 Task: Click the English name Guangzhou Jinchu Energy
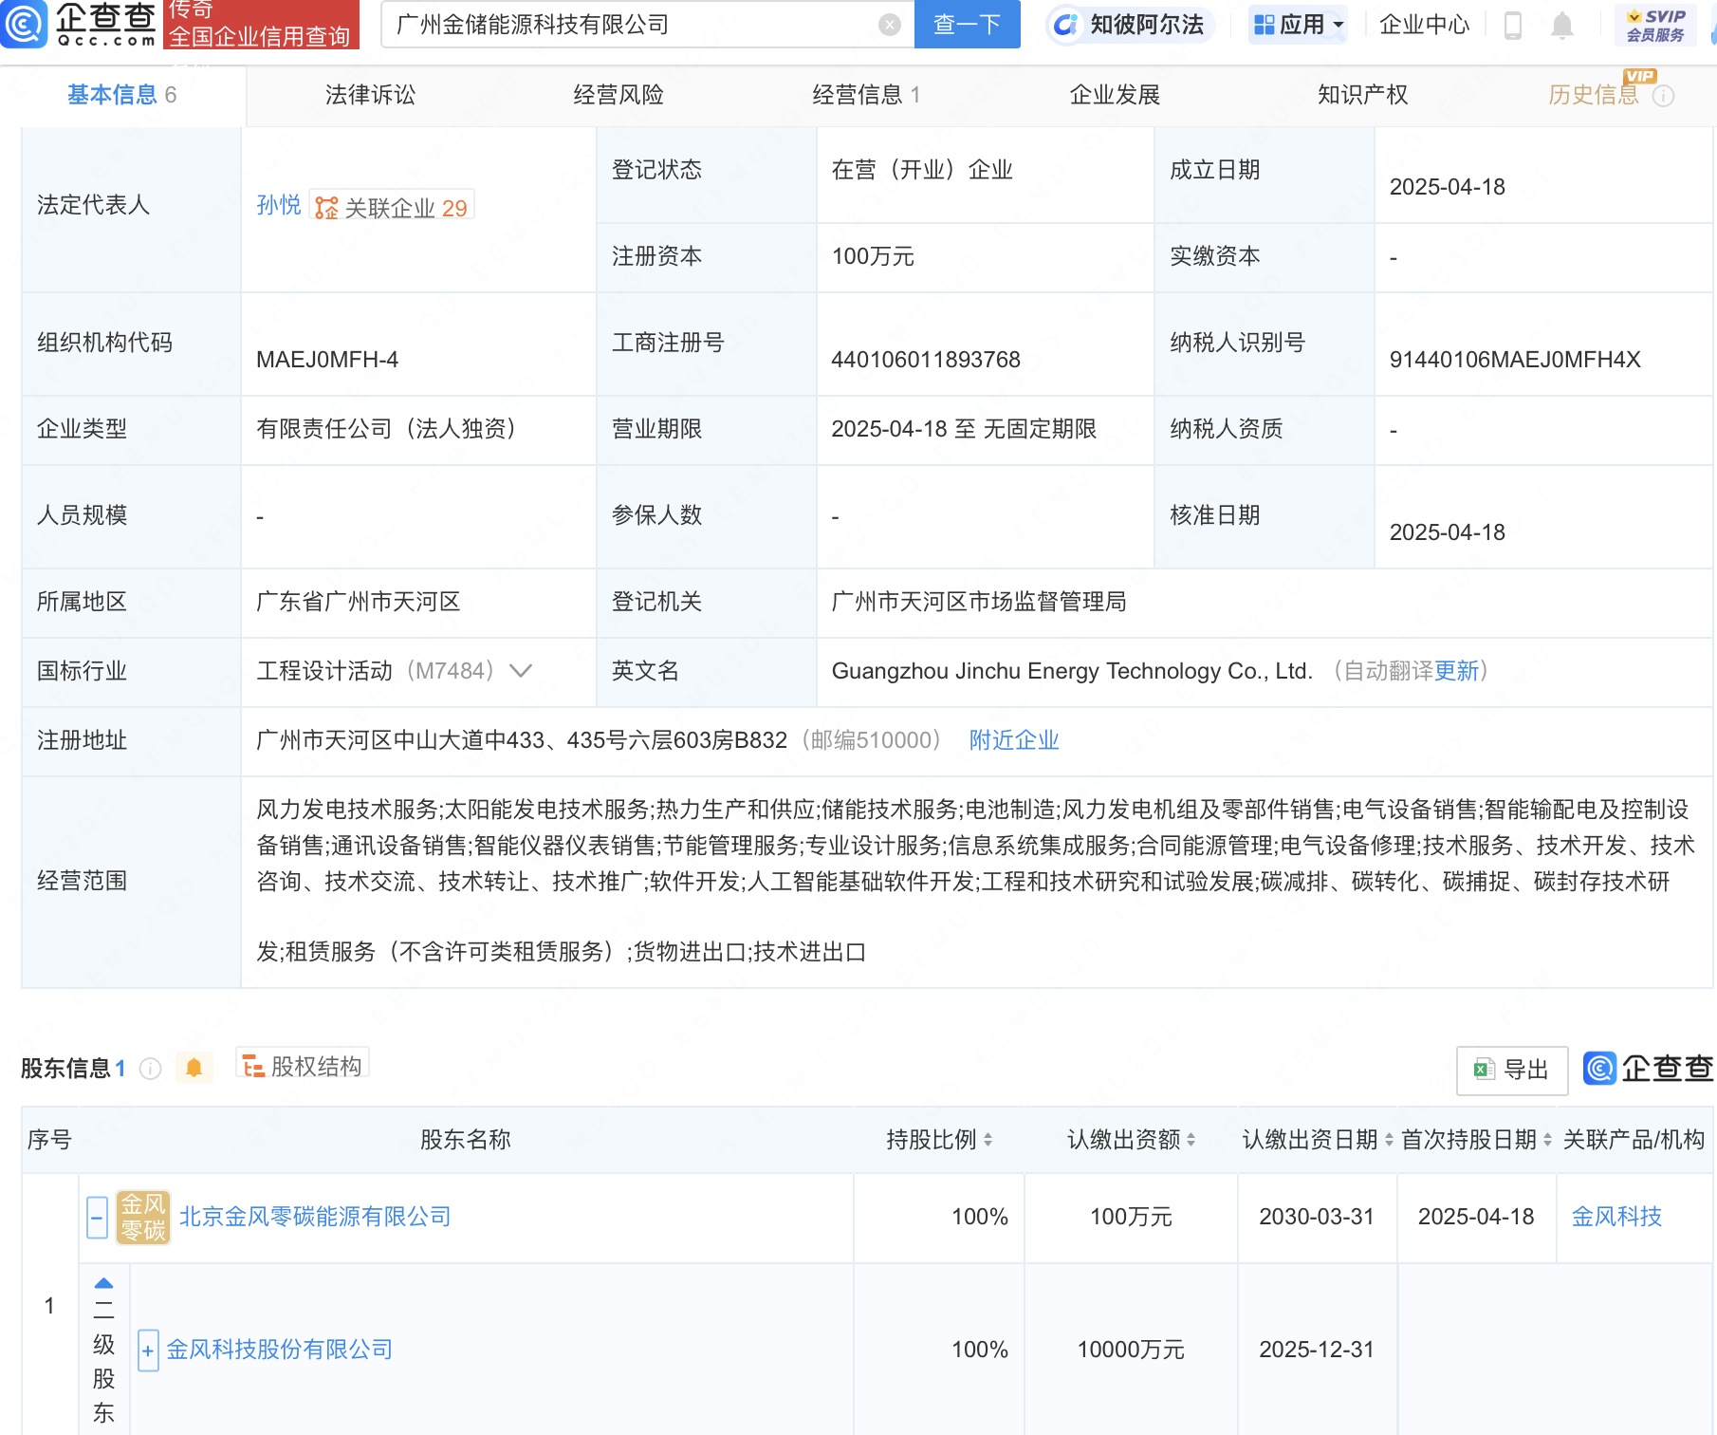click(1072, 671)
